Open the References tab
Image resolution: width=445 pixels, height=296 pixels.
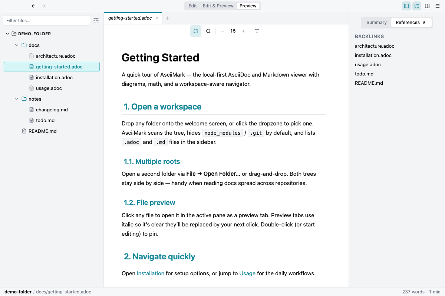[x=411, y=23]
